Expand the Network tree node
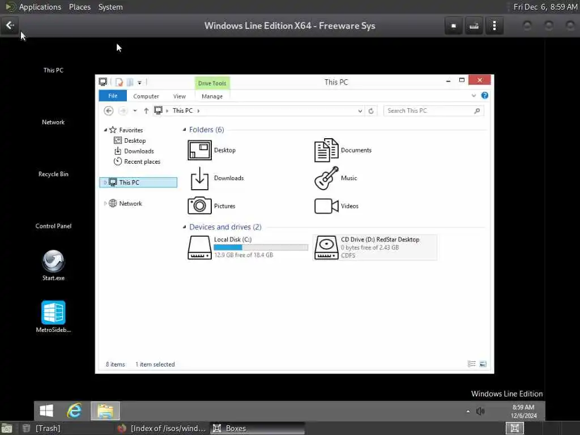 pos(105,203)
